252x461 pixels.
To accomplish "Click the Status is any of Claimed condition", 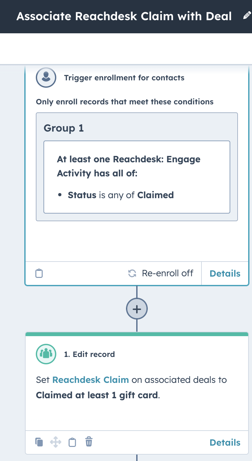I will point(121,195).
